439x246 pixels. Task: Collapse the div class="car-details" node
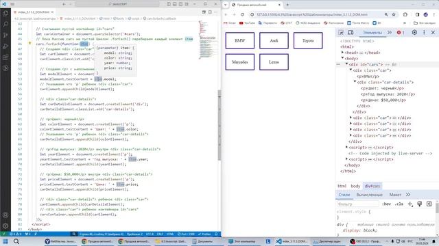point(355,82)
